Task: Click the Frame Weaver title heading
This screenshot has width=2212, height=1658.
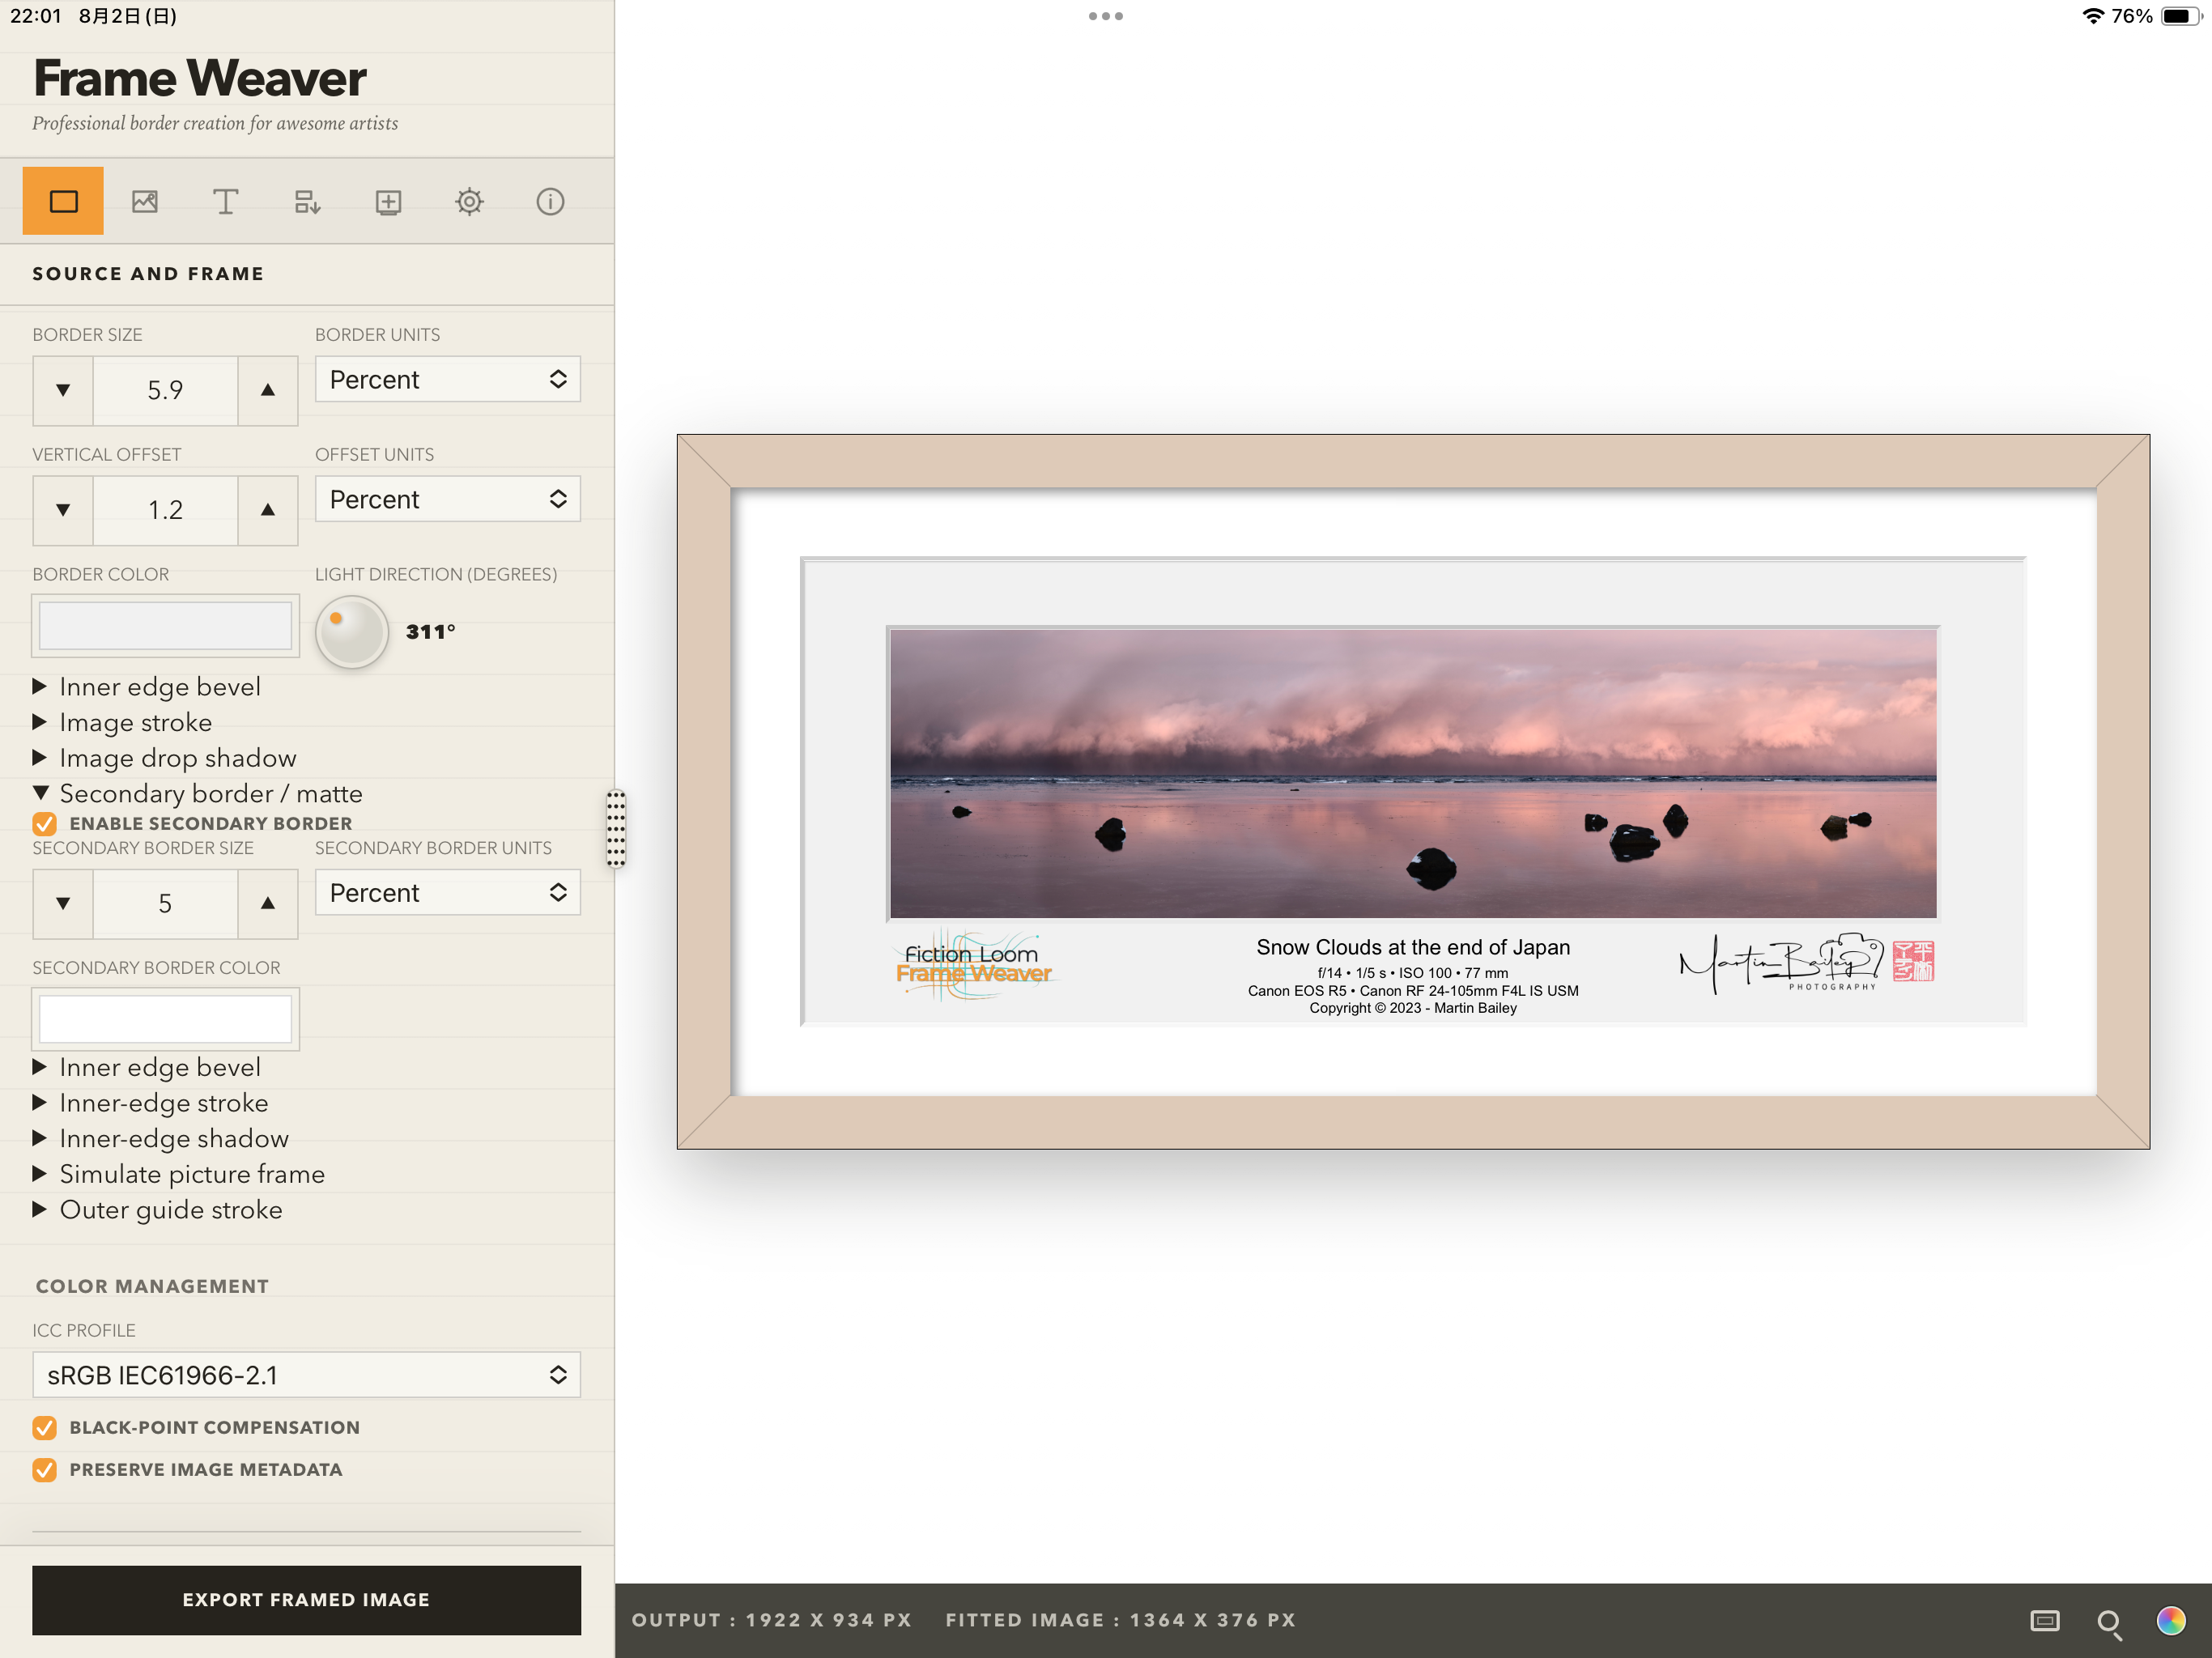Action: [x=199, y=78]
